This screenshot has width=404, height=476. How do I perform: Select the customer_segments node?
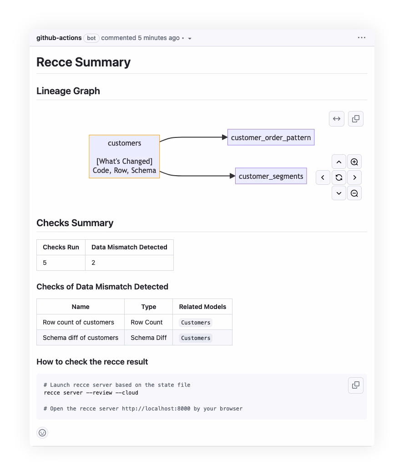click(x=271, y=176)
